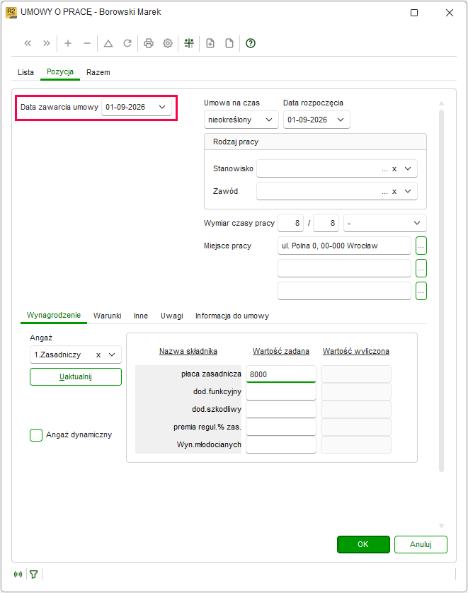Viewport: 468px width, 593px height.
Task: Clear Stanowisko field with x icon
Action: (394, 169)
